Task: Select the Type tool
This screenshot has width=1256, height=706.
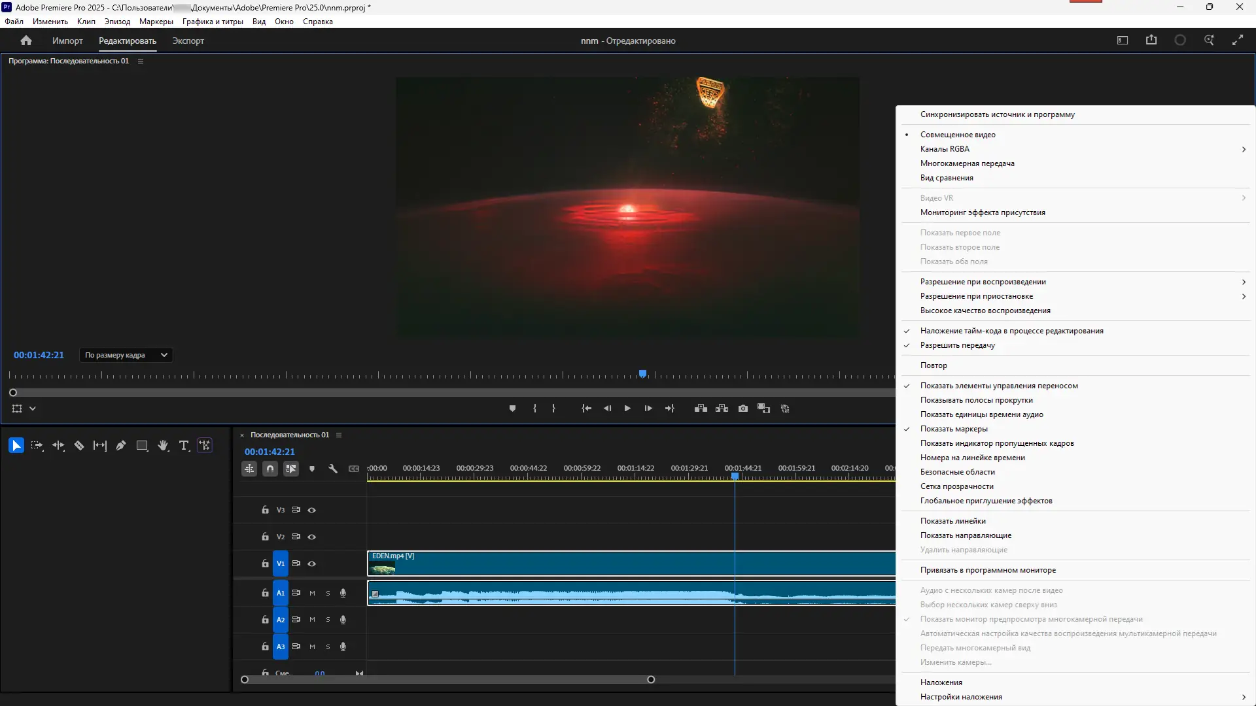Action: [184, 446]
